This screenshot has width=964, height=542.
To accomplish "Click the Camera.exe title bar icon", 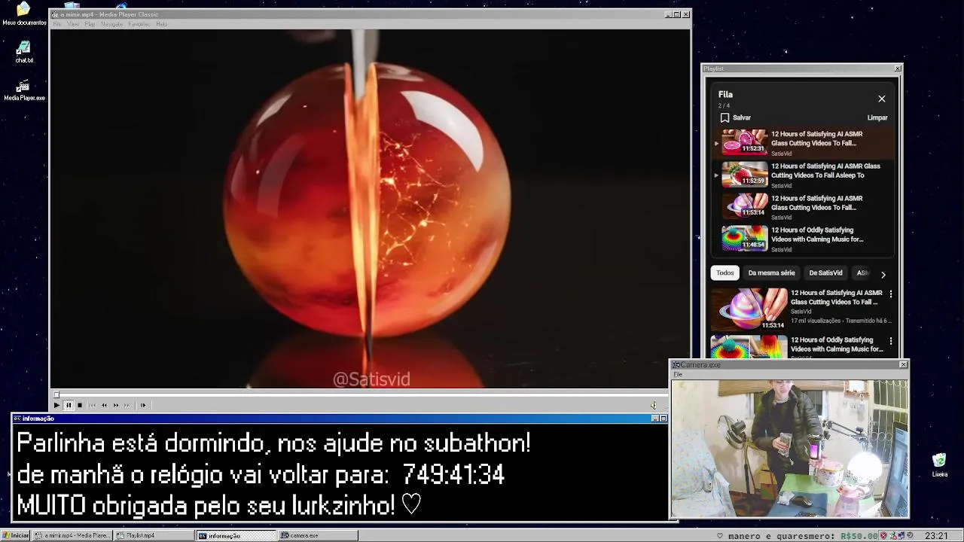I will coord(676,364).
